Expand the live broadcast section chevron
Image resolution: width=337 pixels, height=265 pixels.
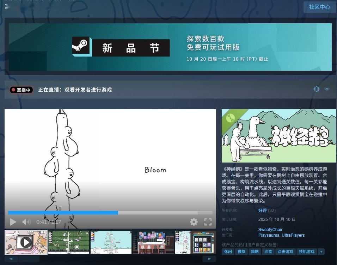[327, 89]
